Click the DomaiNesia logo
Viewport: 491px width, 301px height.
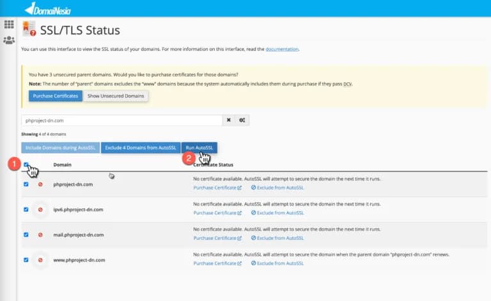pos(48,8)
